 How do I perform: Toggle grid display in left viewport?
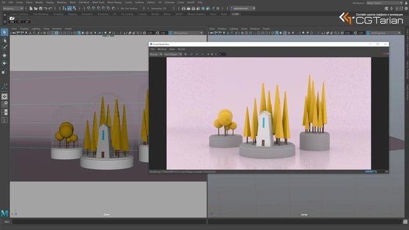tap(45, 33)
